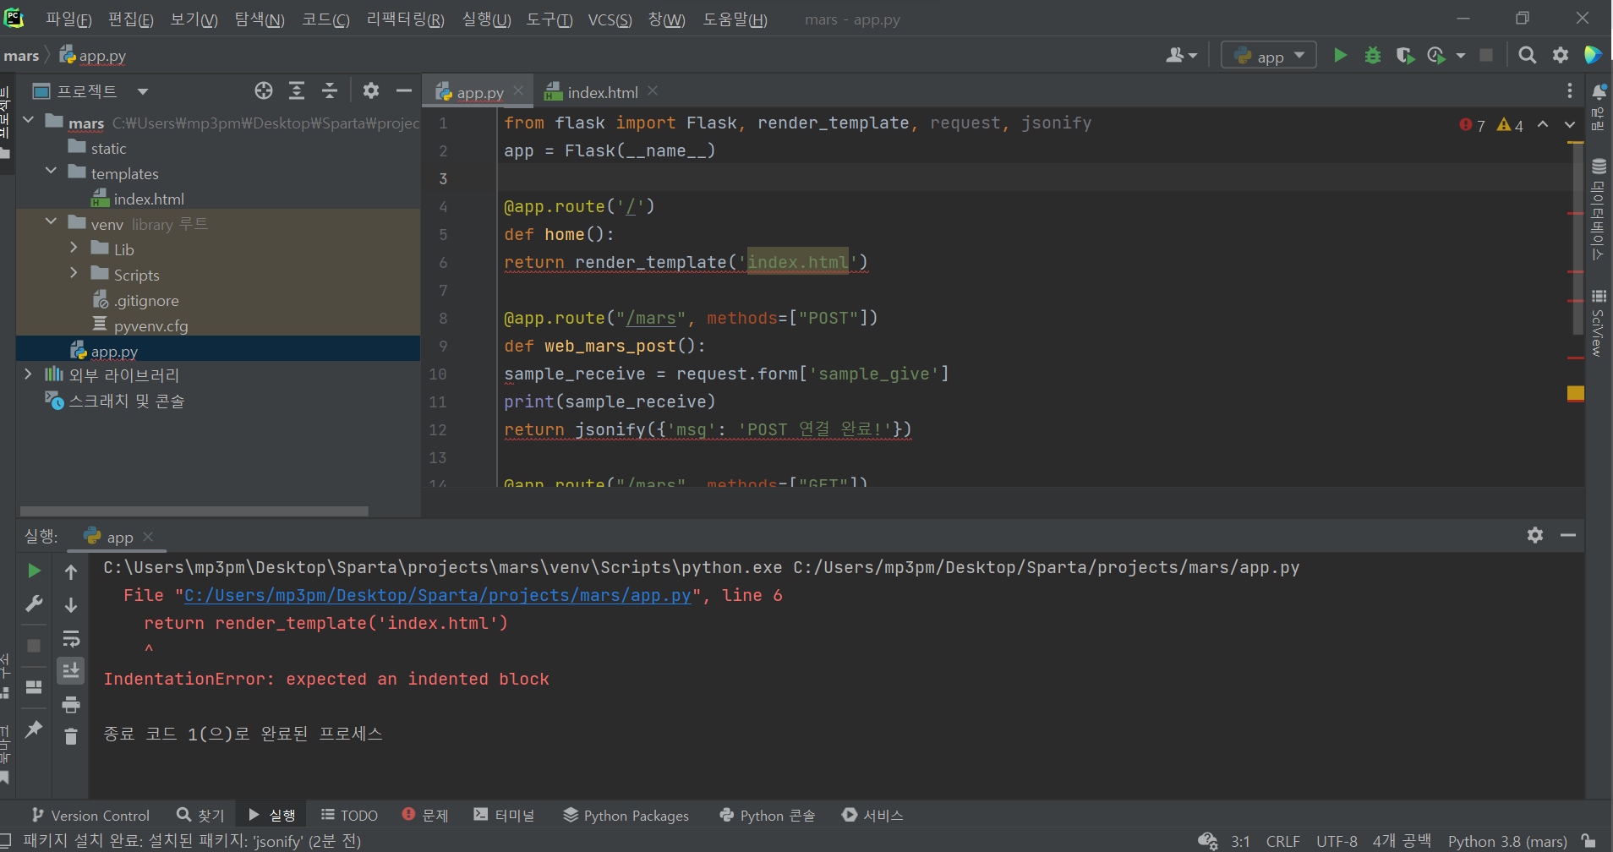Open the 파일 menu

pos(68,19)
